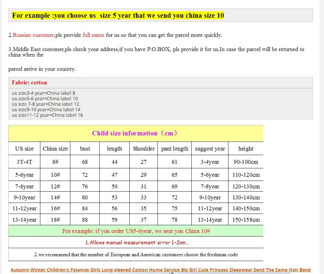This screenshot has height=274, width=324.
Task: Select the '13-14year' cell in suggest year column
Action: pos(210,220)
